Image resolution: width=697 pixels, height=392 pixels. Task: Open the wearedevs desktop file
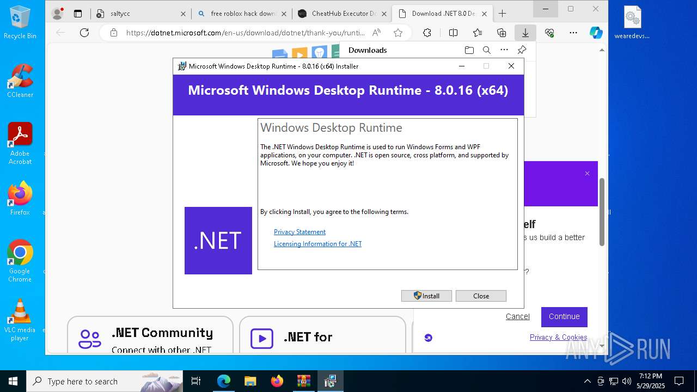(632, 23)
